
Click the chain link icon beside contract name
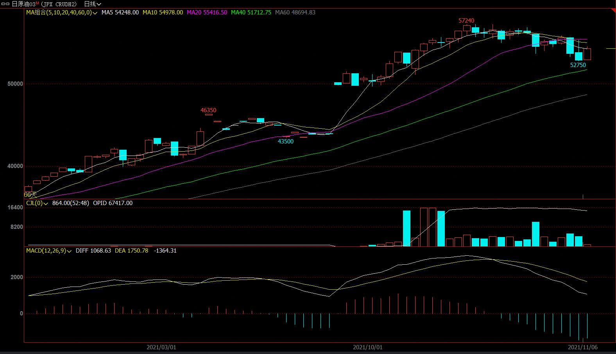point(5,4)
